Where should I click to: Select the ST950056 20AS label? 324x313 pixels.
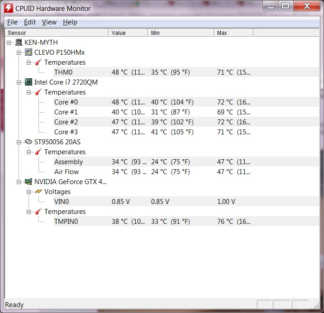(57, 142)
